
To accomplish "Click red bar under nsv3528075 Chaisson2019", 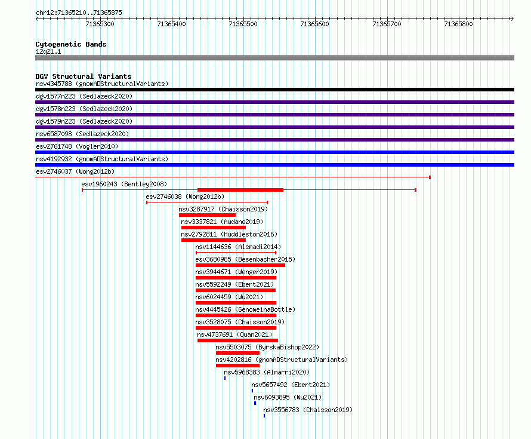I will tap(236, 328).
